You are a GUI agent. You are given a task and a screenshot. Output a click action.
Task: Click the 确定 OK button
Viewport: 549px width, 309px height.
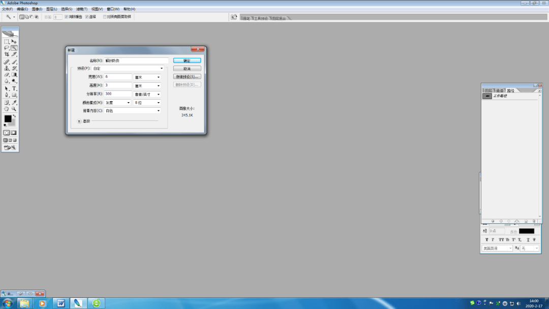[187, 60]
